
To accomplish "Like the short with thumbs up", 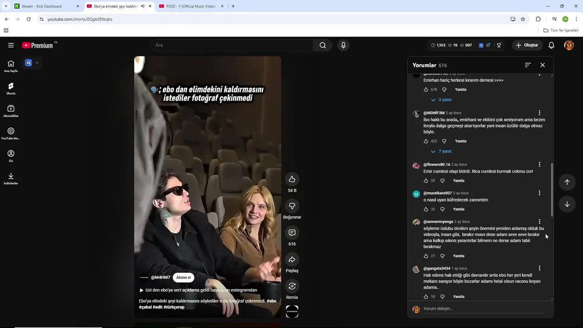I will (x=292, y=179).
